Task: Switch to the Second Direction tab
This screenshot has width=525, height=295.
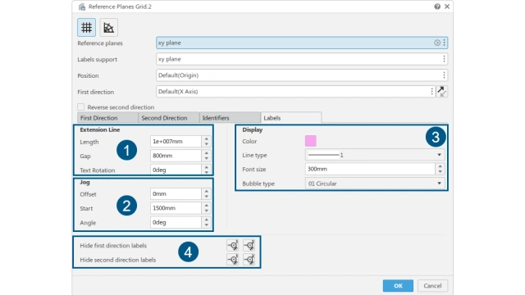Action: [x=169, y=118]
